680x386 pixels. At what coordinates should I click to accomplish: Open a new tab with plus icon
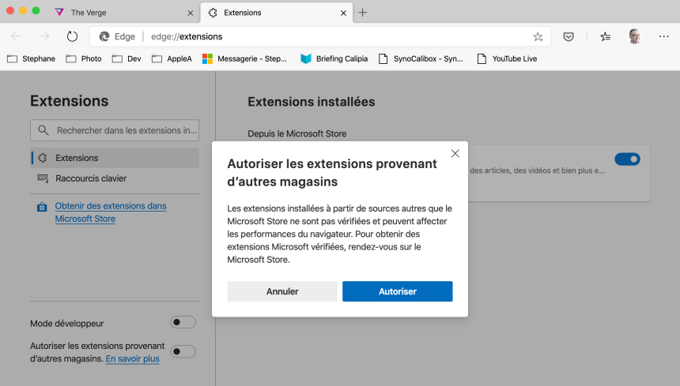coord(363,13)
